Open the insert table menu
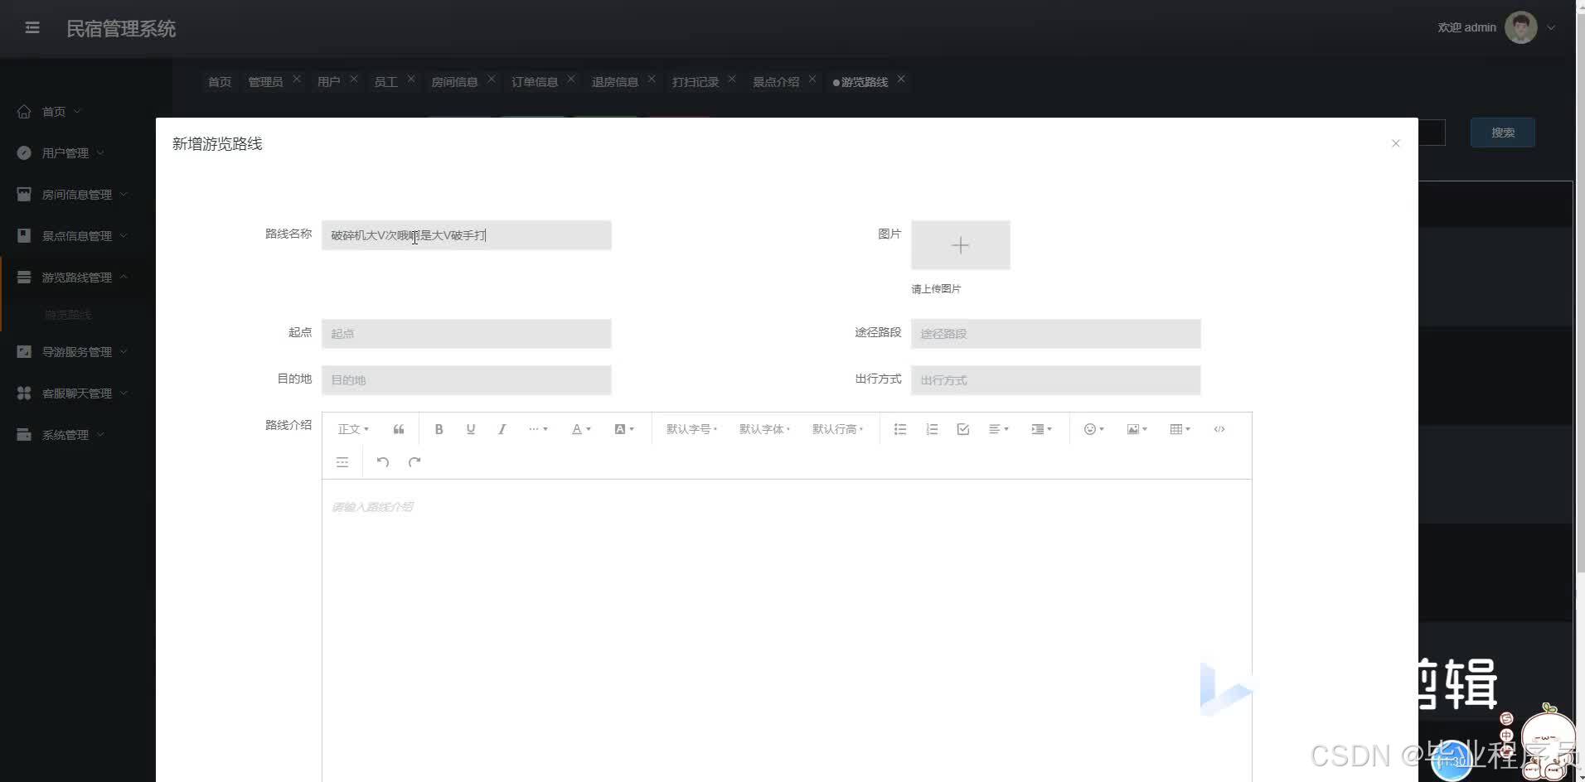Screen dimensions: 1585x782 point(1180,429)
